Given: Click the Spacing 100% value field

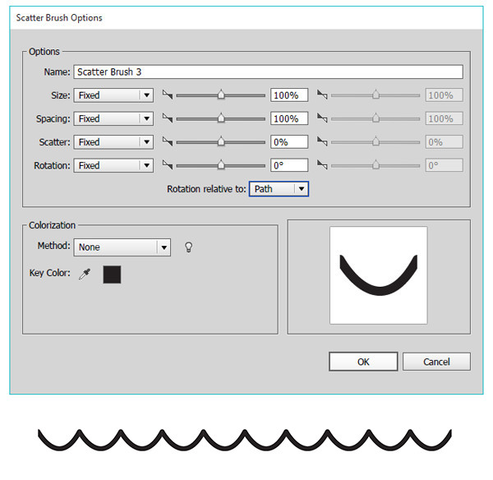Looking at the screenshot, I should click(x=289, y=118).
